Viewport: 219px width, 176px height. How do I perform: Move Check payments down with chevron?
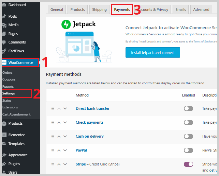(65, 122)
